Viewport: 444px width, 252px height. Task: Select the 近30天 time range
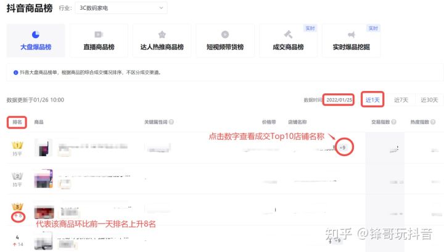coord(429,100)
